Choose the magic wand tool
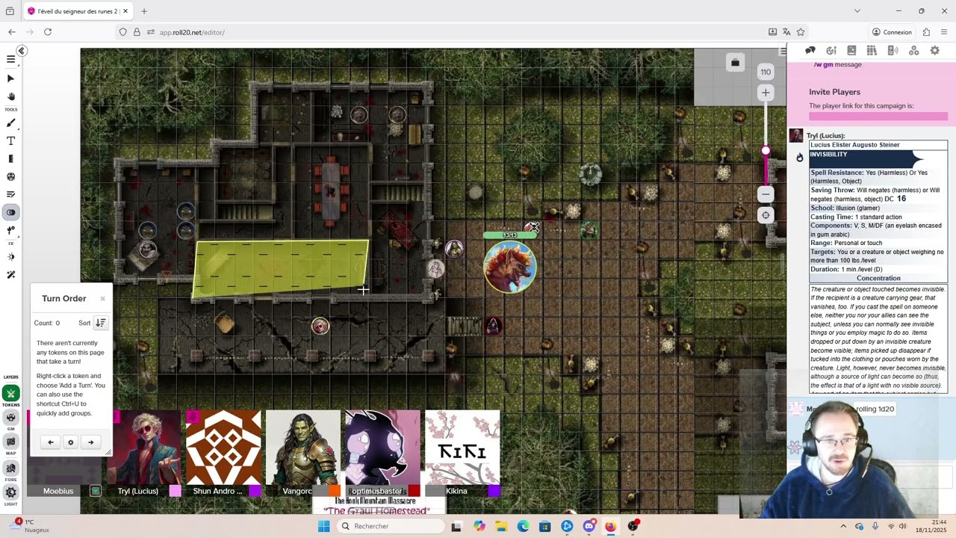Viewport: 956px width, 538px height. pyautogui.click(x=10, y=275)
